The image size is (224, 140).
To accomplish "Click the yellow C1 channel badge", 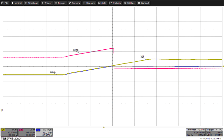I will [x=3, y=130].
